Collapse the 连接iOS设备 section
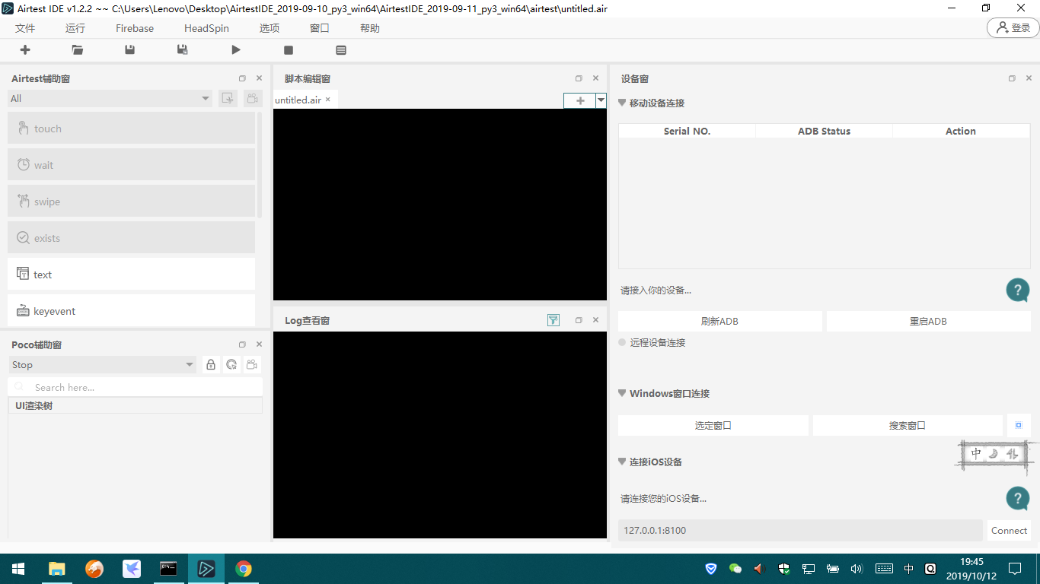The image size is (1040, 584). click(622, 462)
